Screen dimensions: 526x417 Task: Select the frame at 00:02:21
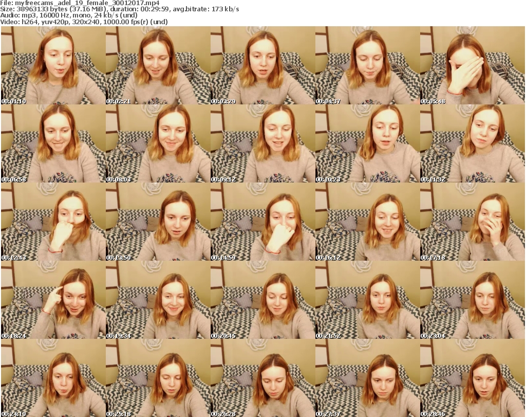point(158,65)
